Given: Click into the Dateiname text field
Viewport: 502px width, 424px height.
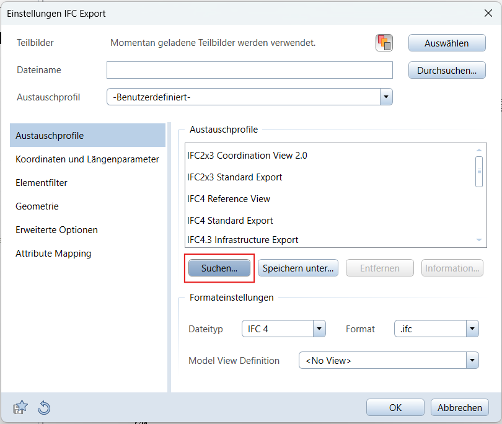Looking at the screenshot, I should [x=249, y=70].
